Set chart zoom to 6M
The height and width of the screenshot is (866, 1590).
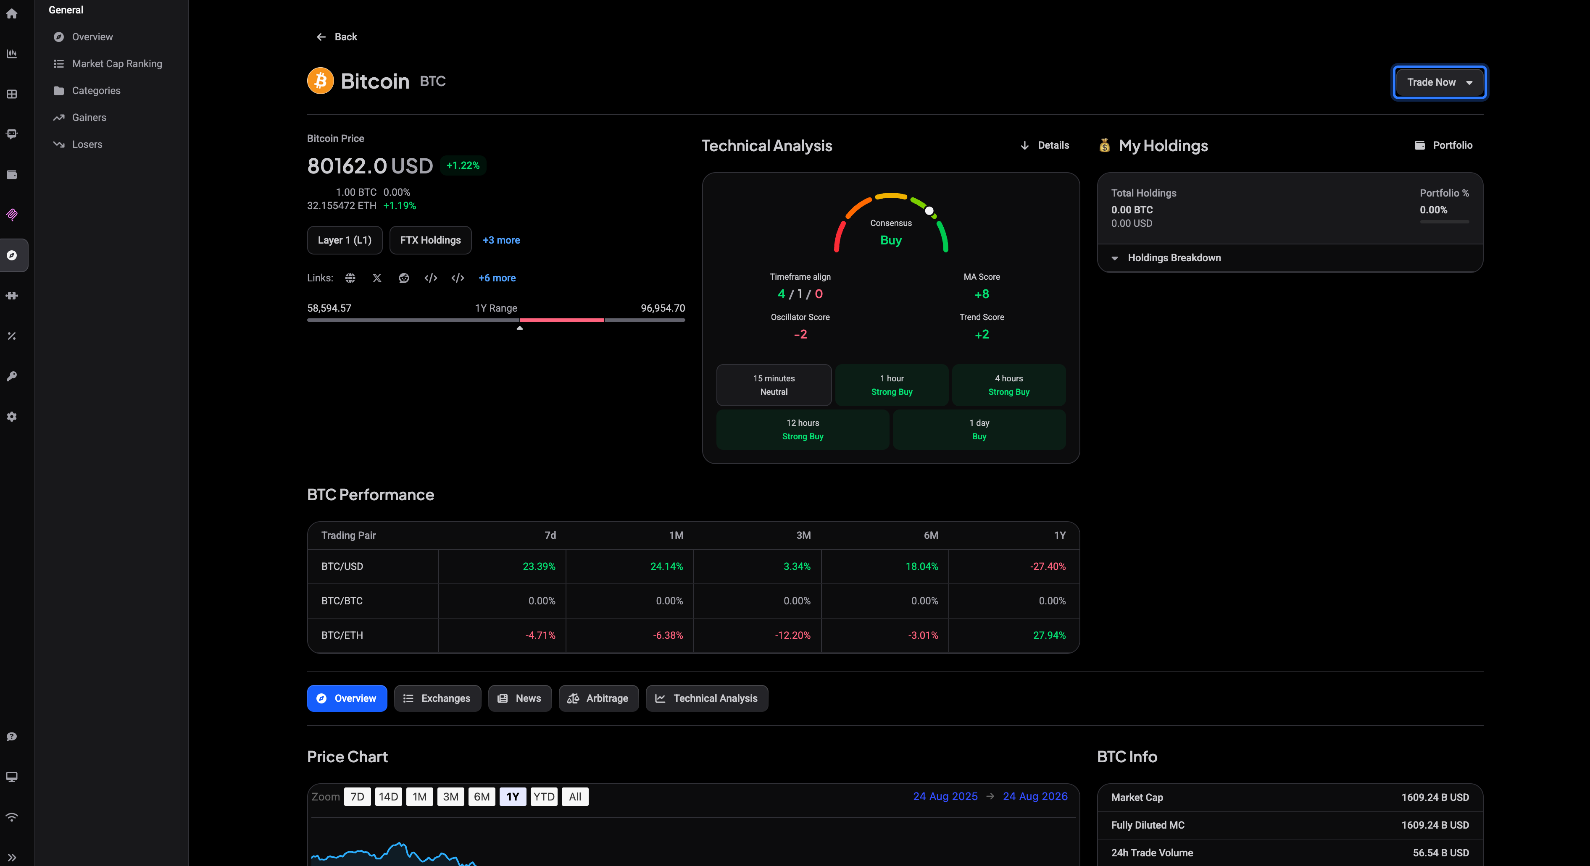click(482, 797)
